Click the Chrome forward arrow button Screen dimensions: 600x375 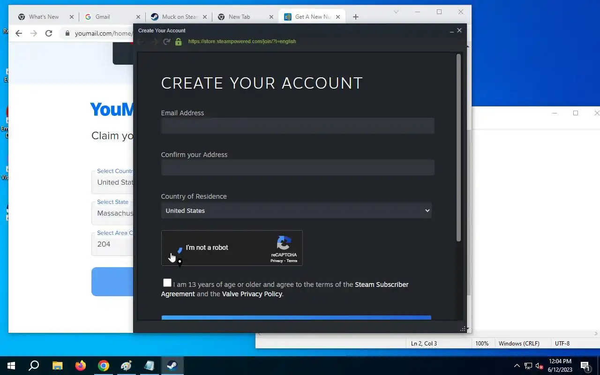(x=34, y=33)
